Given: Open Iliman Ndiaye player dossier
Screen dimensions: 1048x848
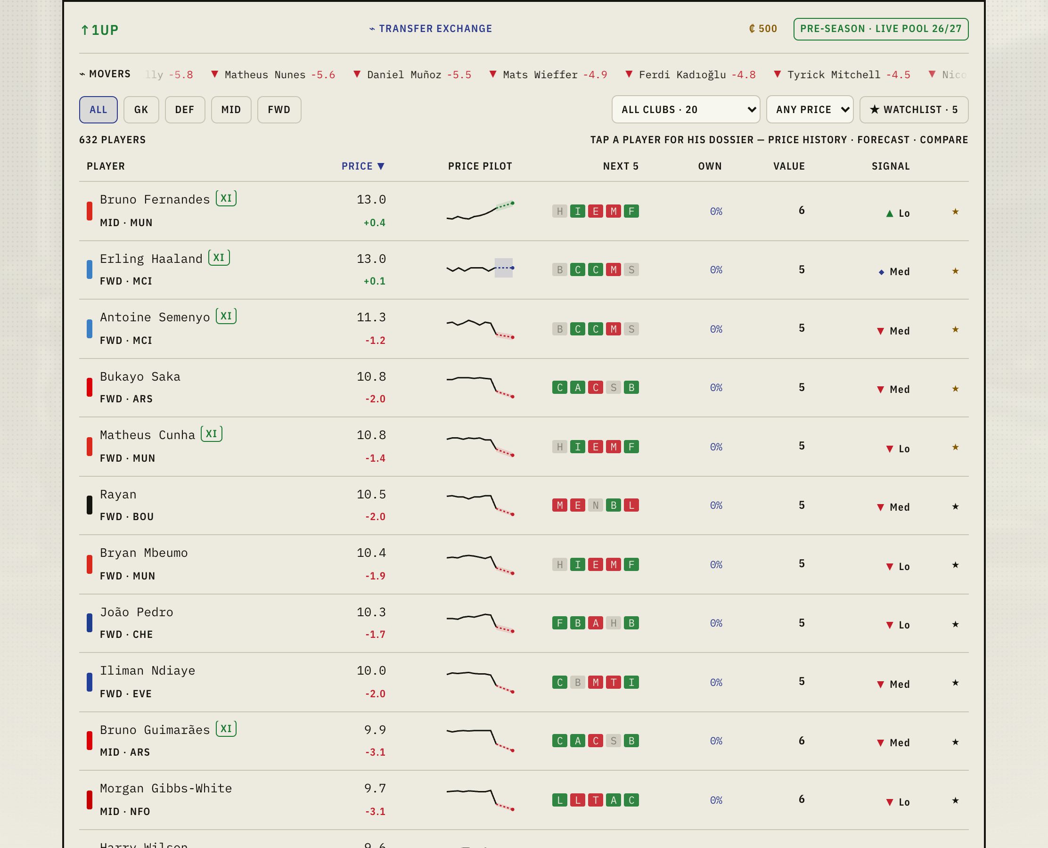Looking at the screenshot, I should click(524, 683).
